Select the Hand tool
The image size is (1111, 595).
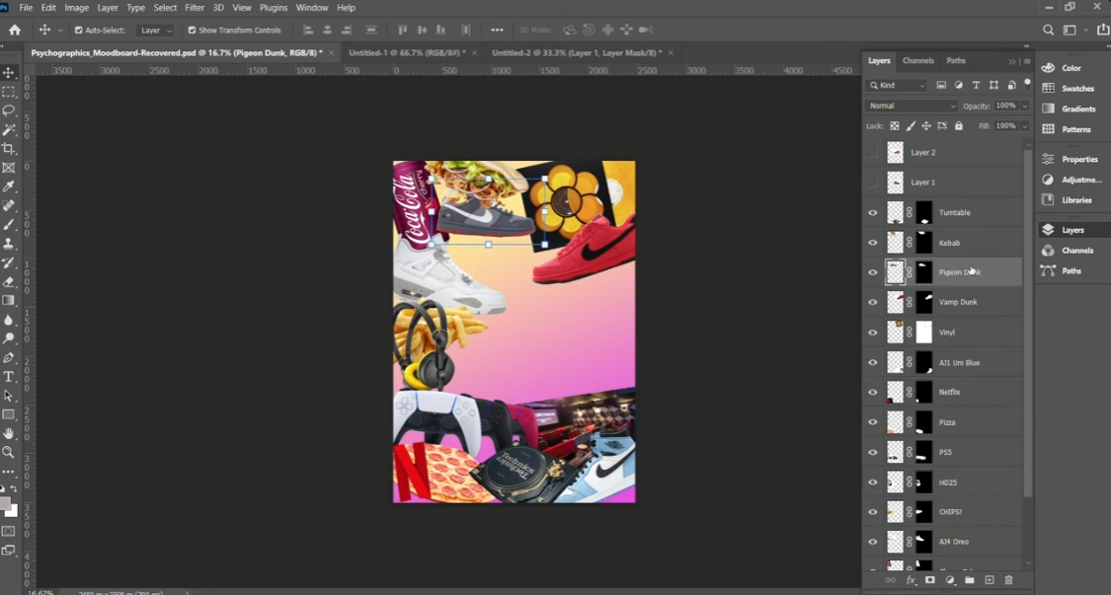[x=9, y=433]
